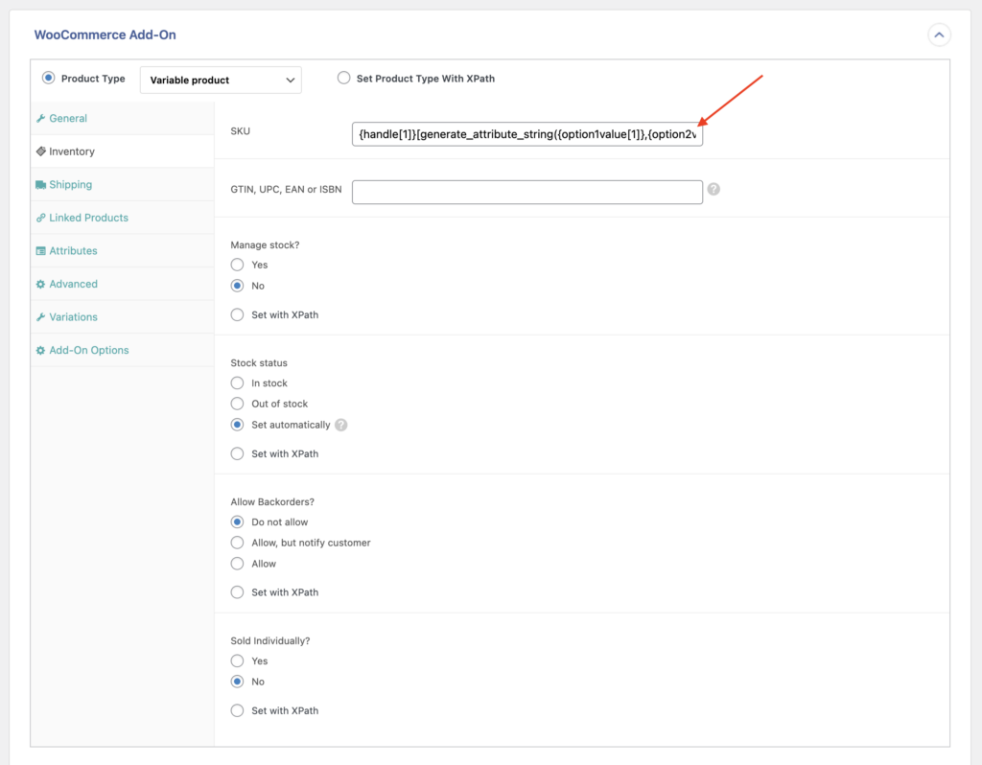Click the Variations wrench icon
982x765 pixels.
pos(40,316)
